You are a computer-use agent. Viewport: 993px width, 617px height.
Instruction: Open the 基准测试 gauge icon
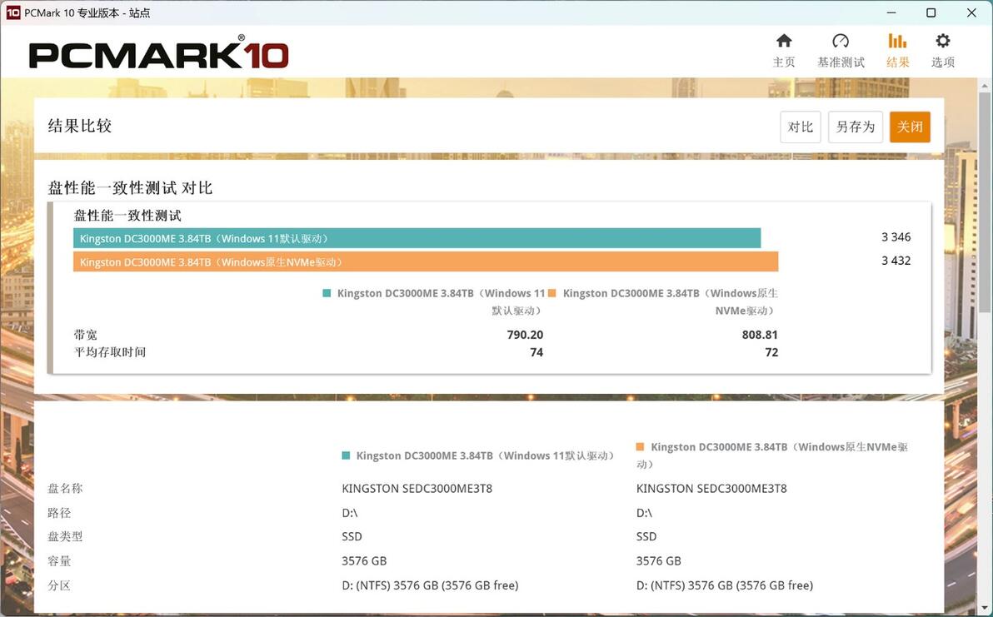click(x=841, y=41)
